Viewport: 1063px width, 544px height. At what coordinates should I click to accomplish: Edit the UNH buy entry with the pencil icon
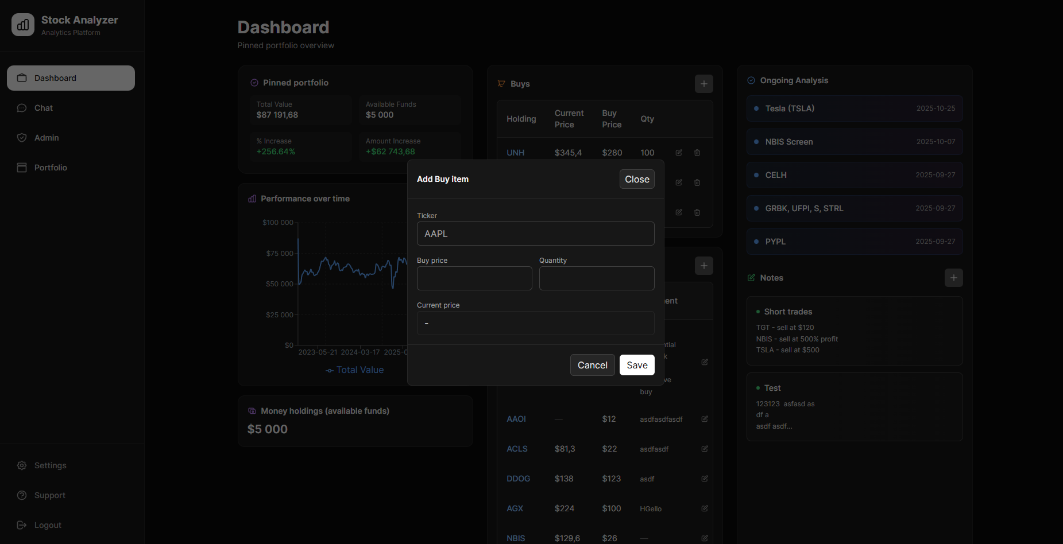click(678, 153)
